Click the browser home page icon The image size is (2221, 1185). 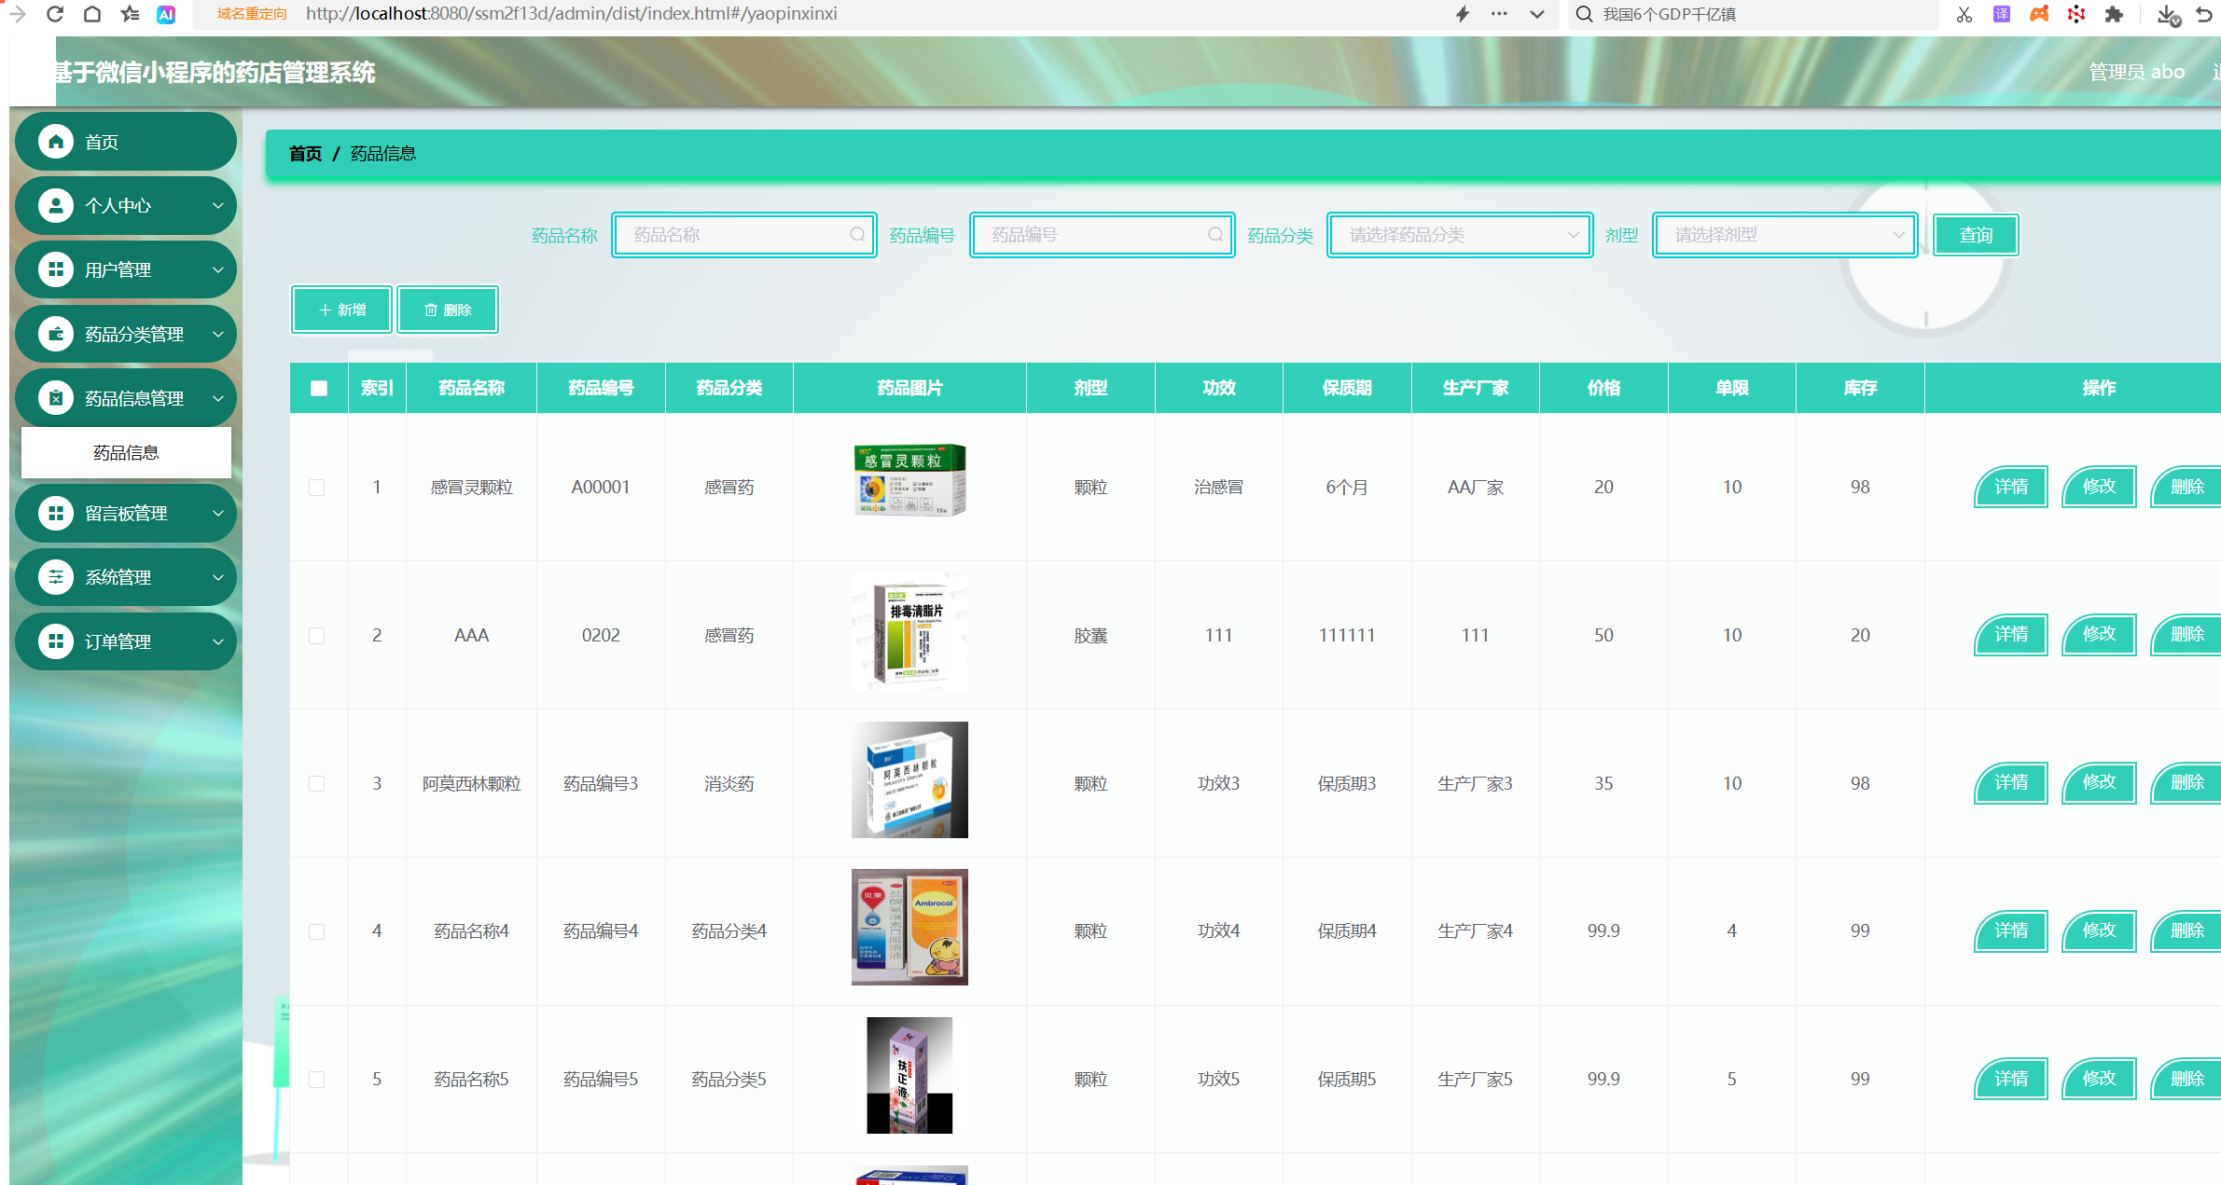click(91, 14)
